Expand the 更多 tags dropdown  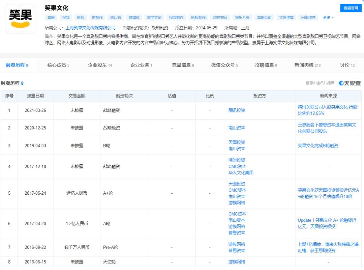[329, 18]
